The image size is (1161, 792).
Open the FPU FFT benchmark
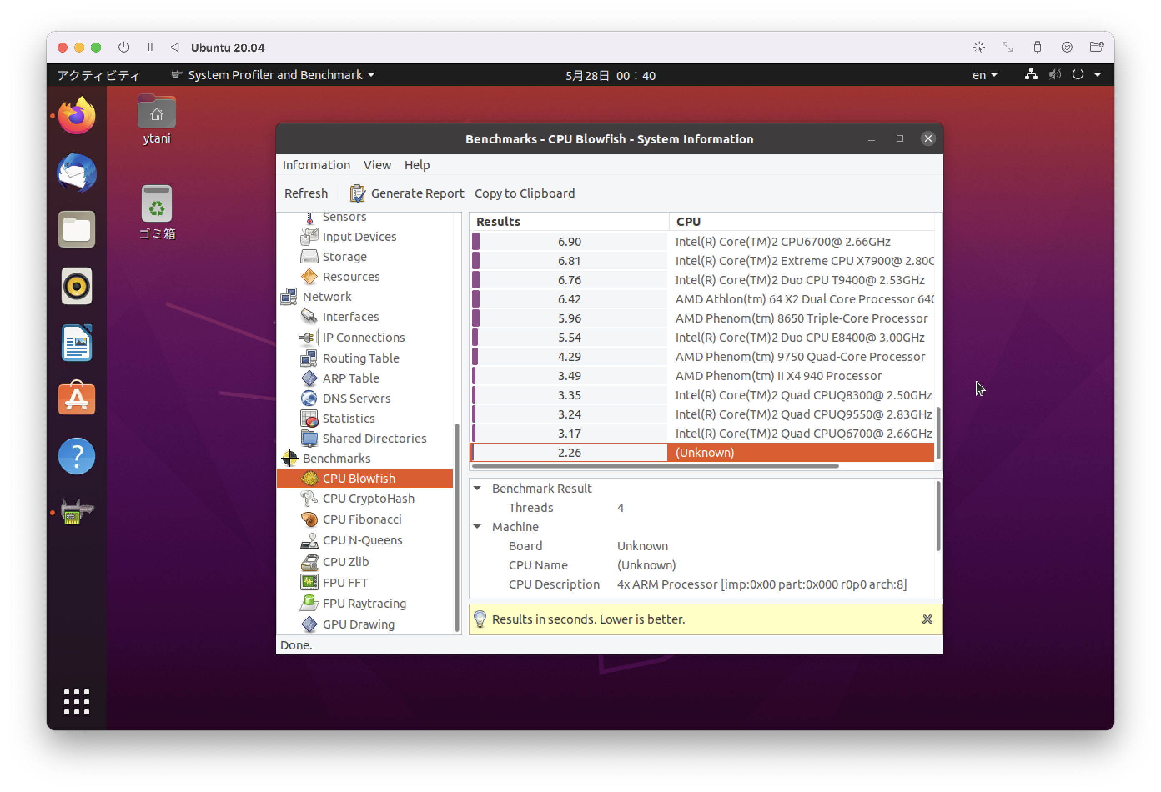coord(345,582)
